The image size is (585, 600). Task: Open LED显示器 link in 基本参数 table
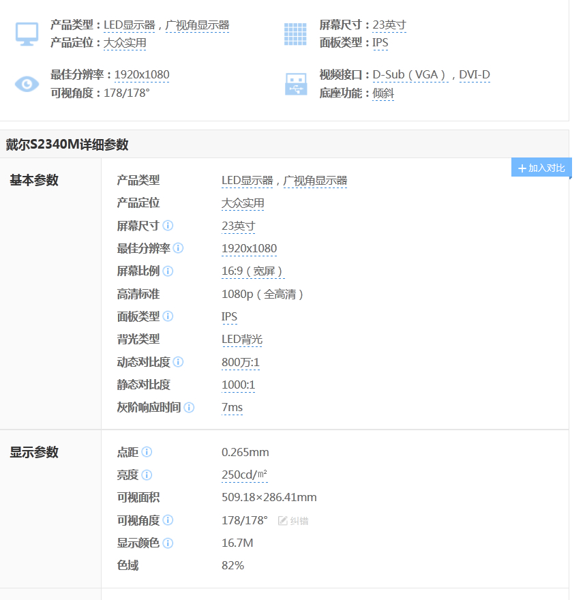247,181
